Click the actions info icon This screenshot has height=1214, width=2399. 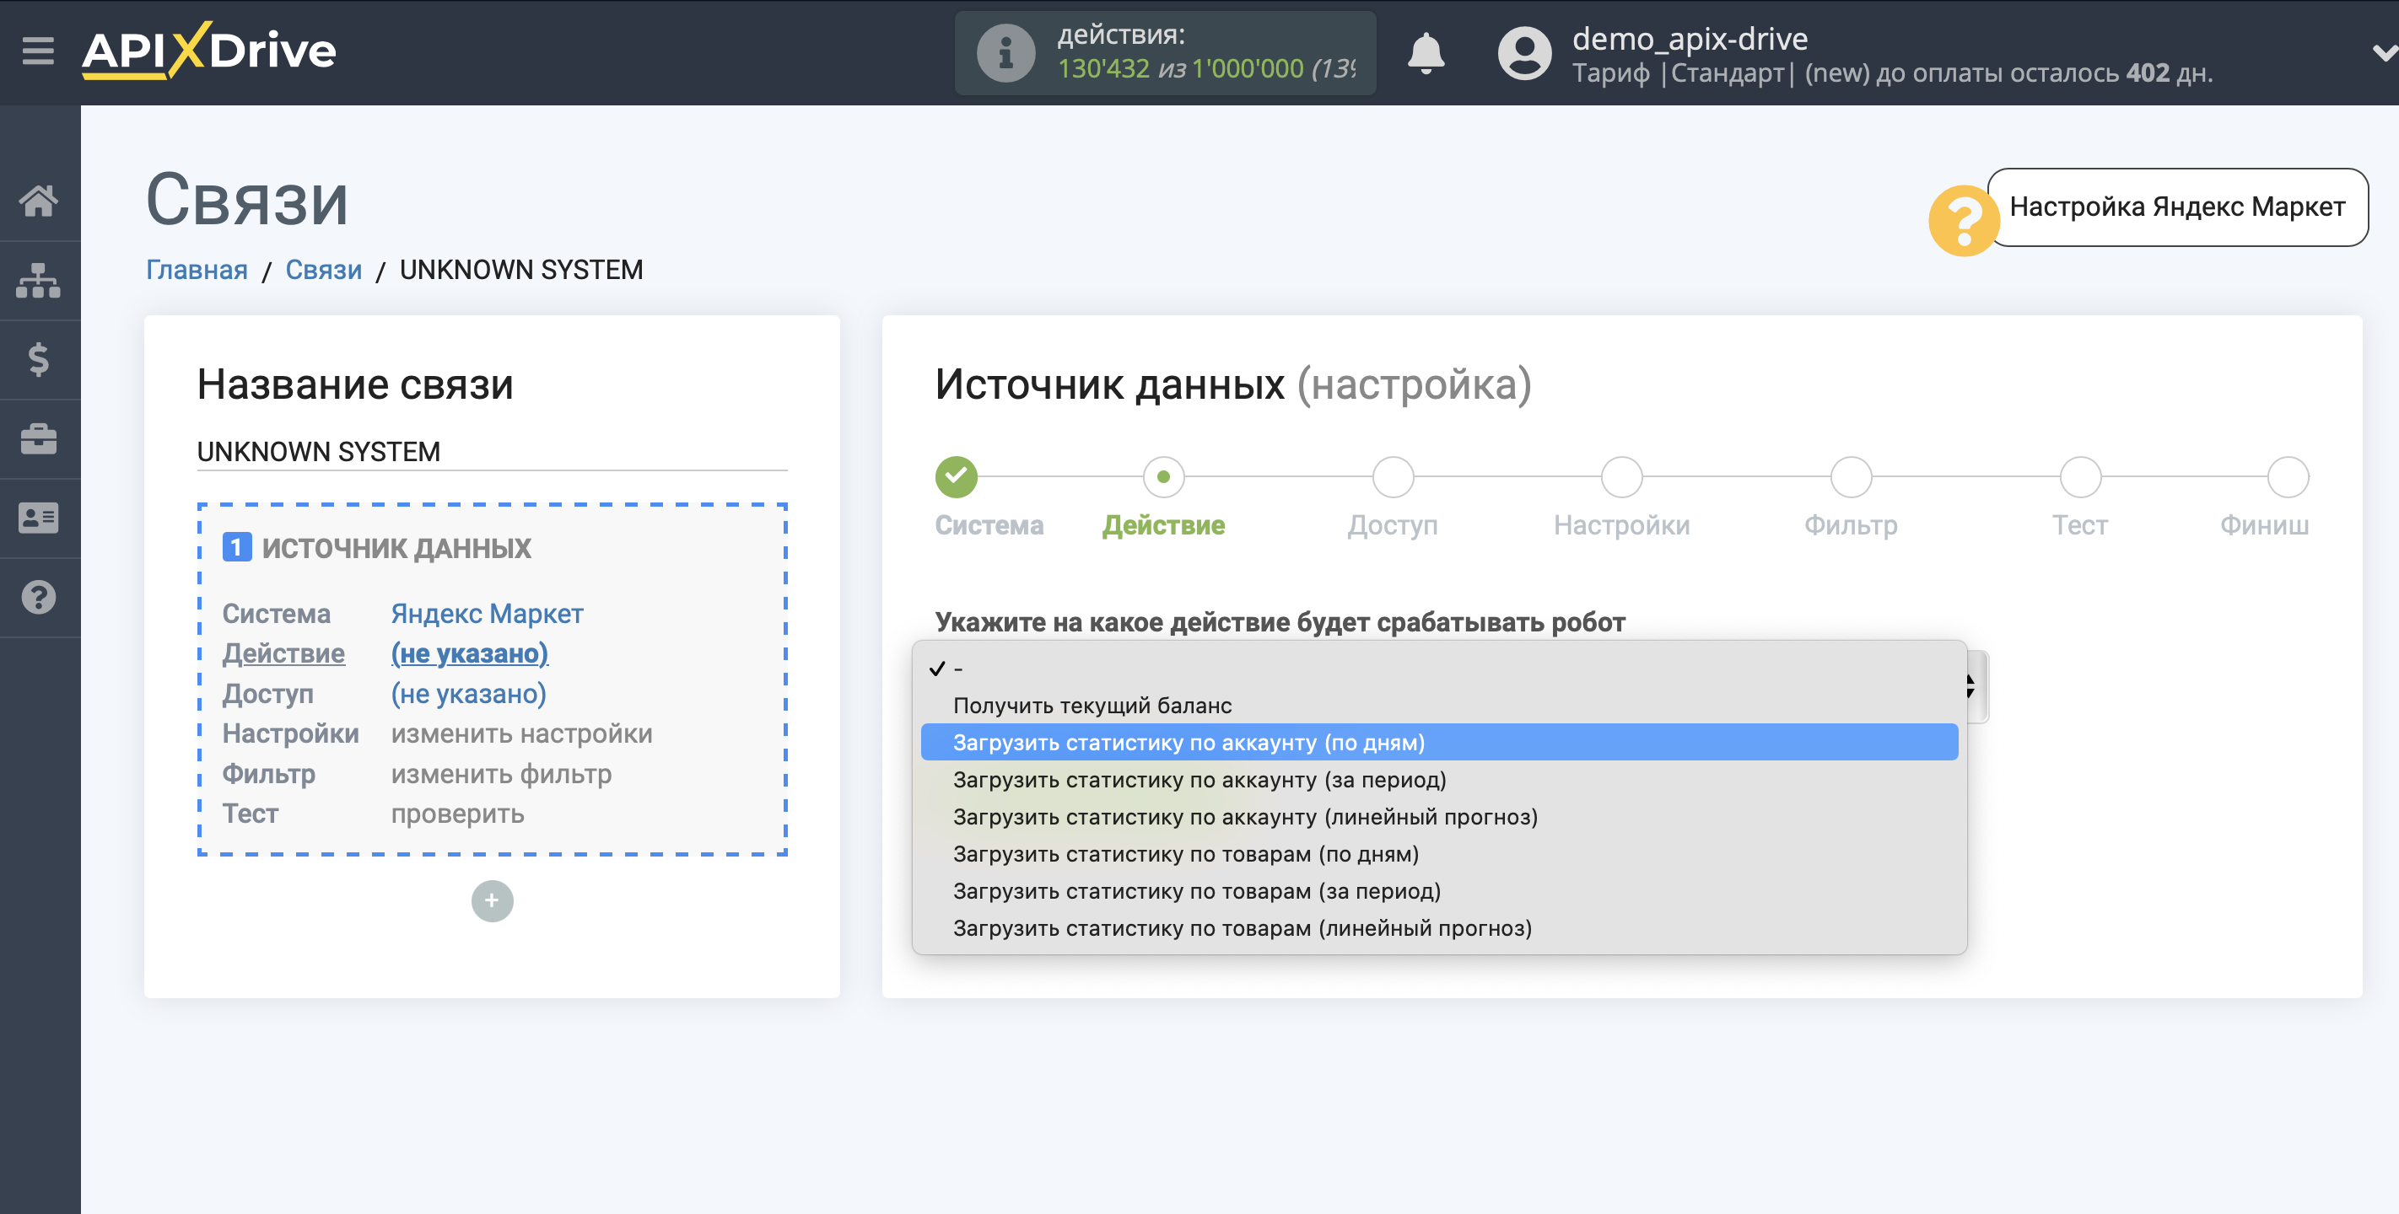[x=1005, y=53]
